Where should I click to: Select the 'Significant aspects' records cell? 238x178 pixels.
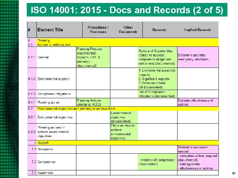157,79
